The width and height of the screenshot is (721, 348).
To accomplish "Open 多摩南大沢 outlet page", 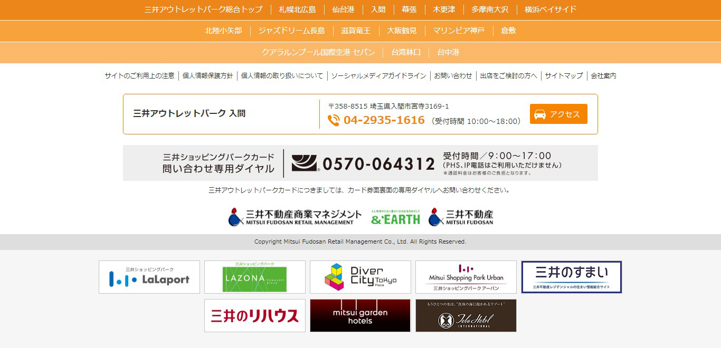I will [490, 9].
